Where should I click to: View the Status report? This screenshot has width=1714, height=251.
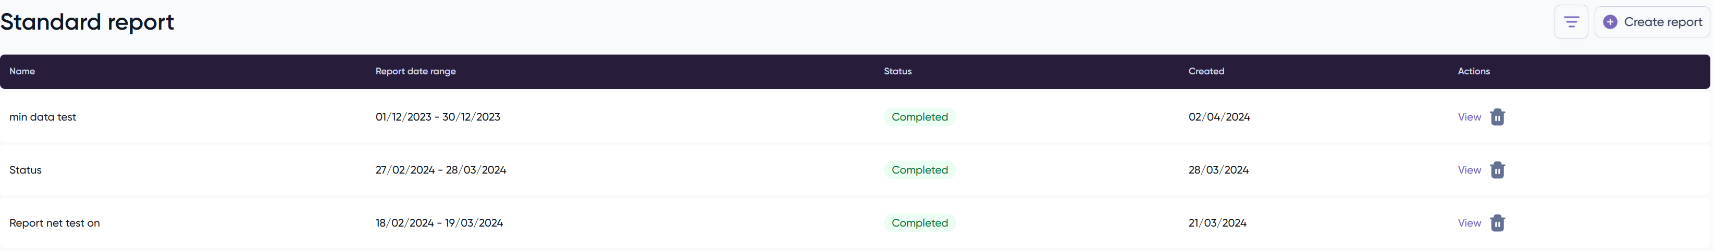tap(1469, 170)
